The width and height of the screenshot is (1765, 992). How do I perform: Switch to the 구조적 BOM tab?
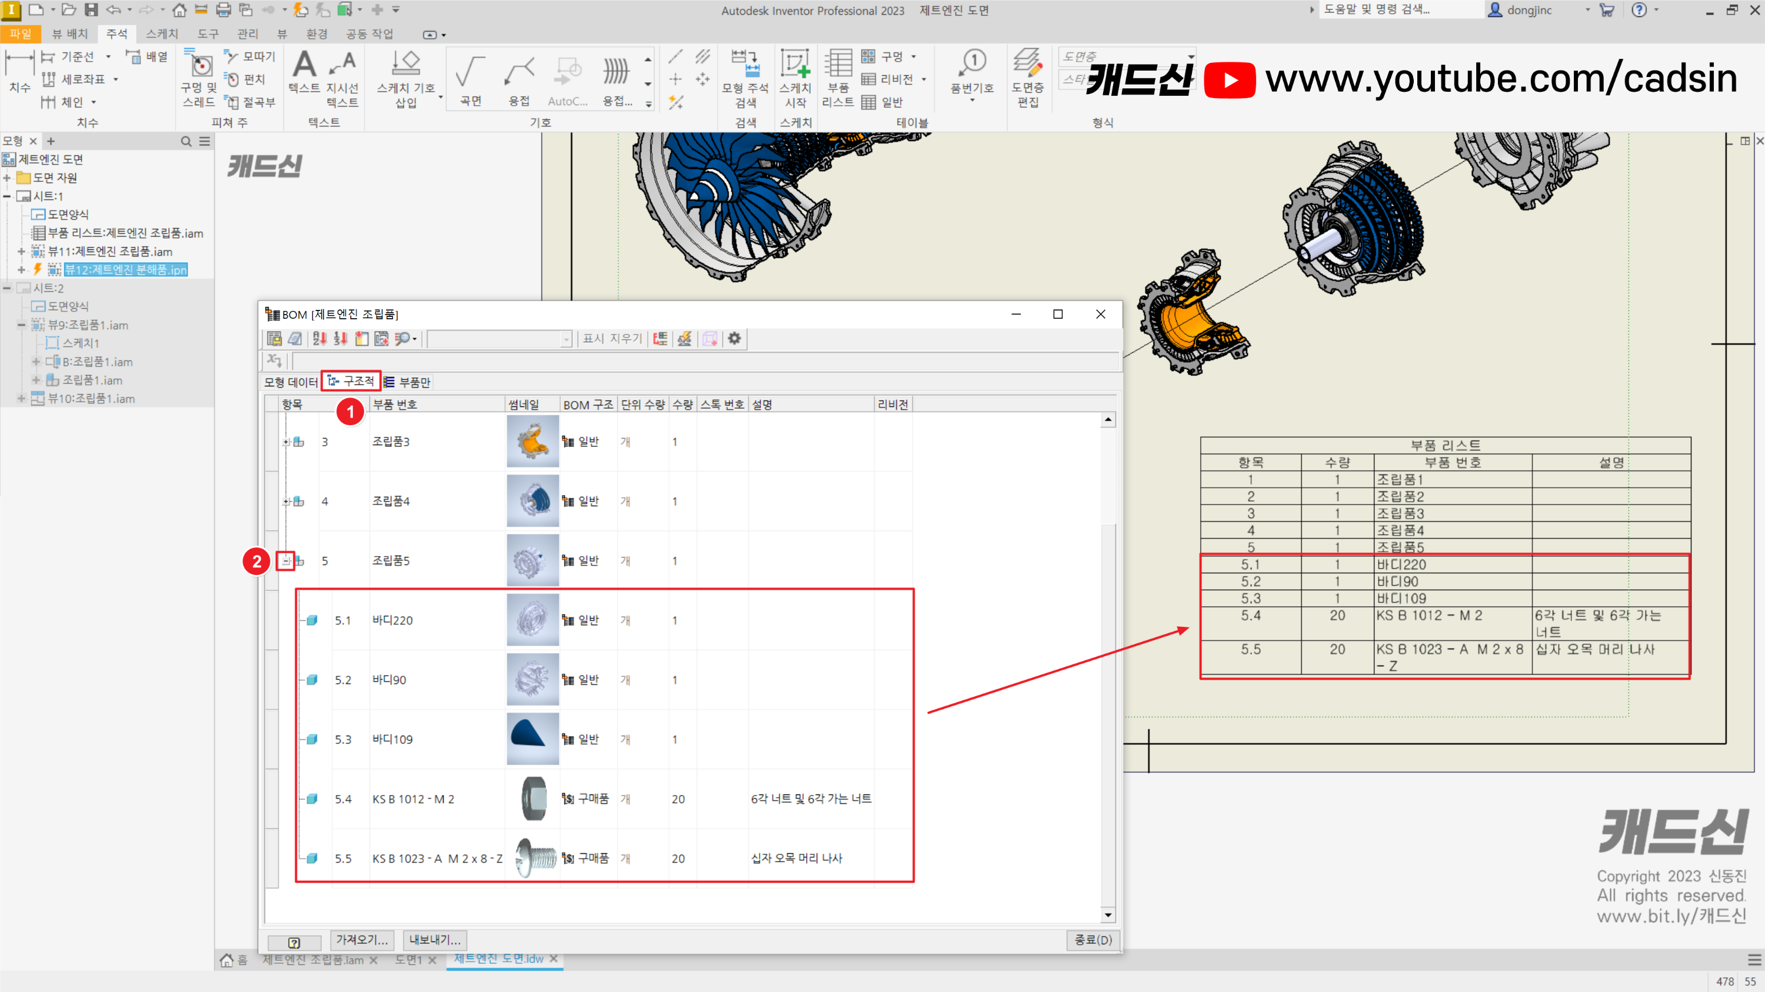pyautogui.click(x=351, y=381)
